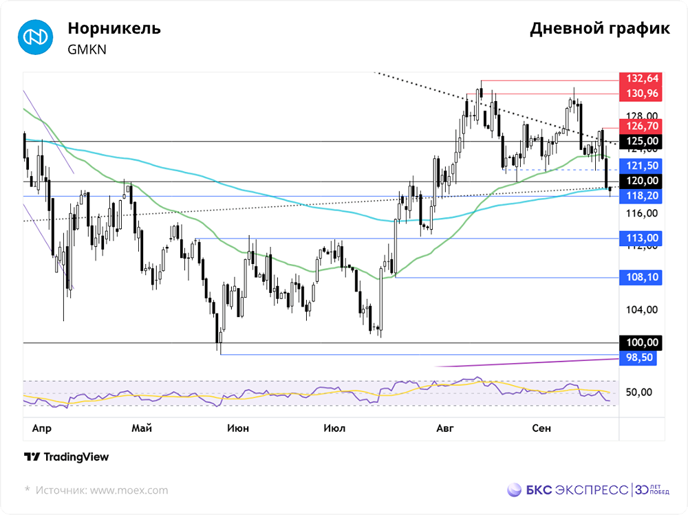This screenshot has height=515, width=688.
Task: Click the Июн month label
Action: [238, 428]
